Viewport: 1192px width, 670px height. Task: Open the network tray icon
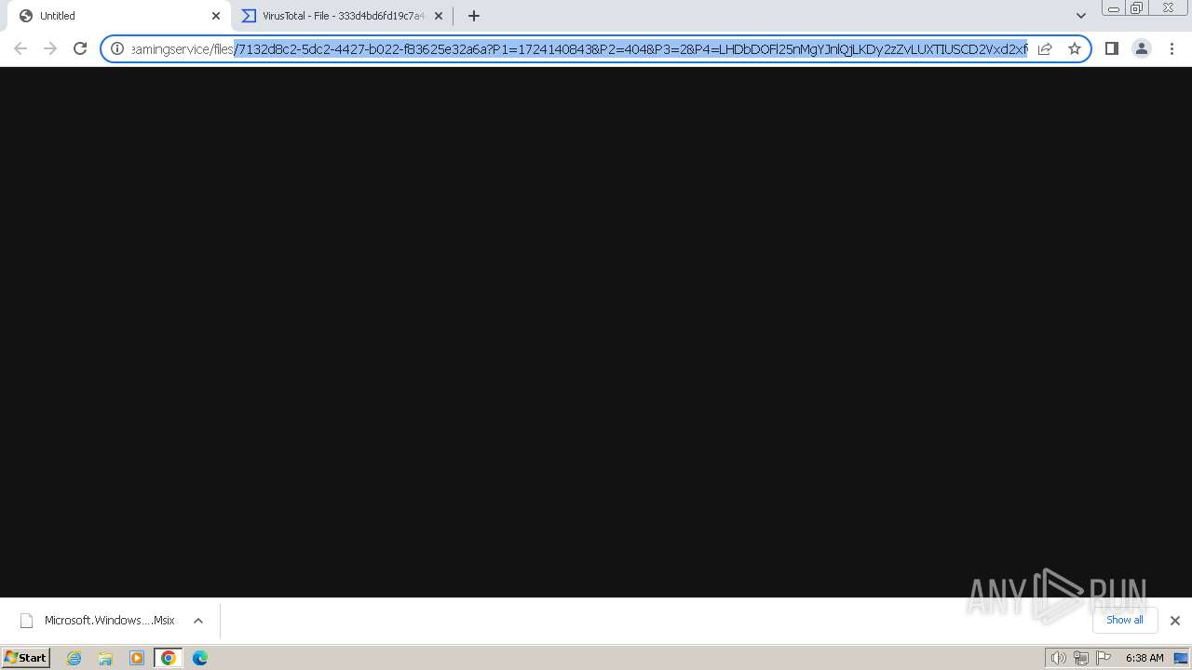1080,658
